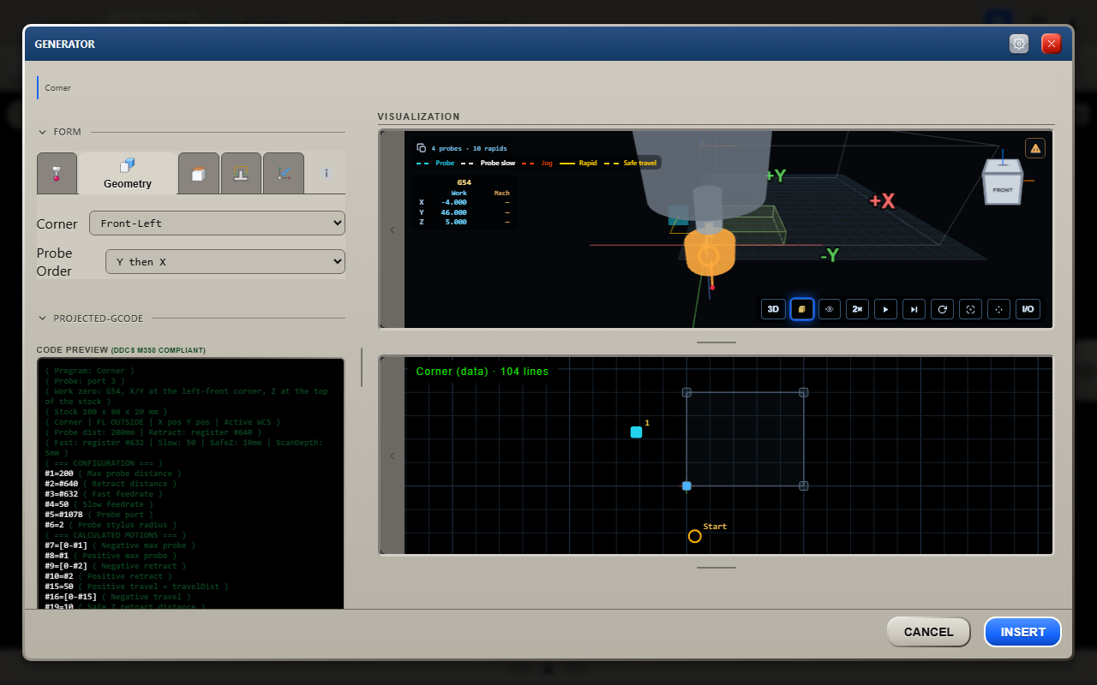This screenshot has width=1097, height=685.
Task: Click the "4 probes · 10 rapids" summary
Action: point(469,148)
